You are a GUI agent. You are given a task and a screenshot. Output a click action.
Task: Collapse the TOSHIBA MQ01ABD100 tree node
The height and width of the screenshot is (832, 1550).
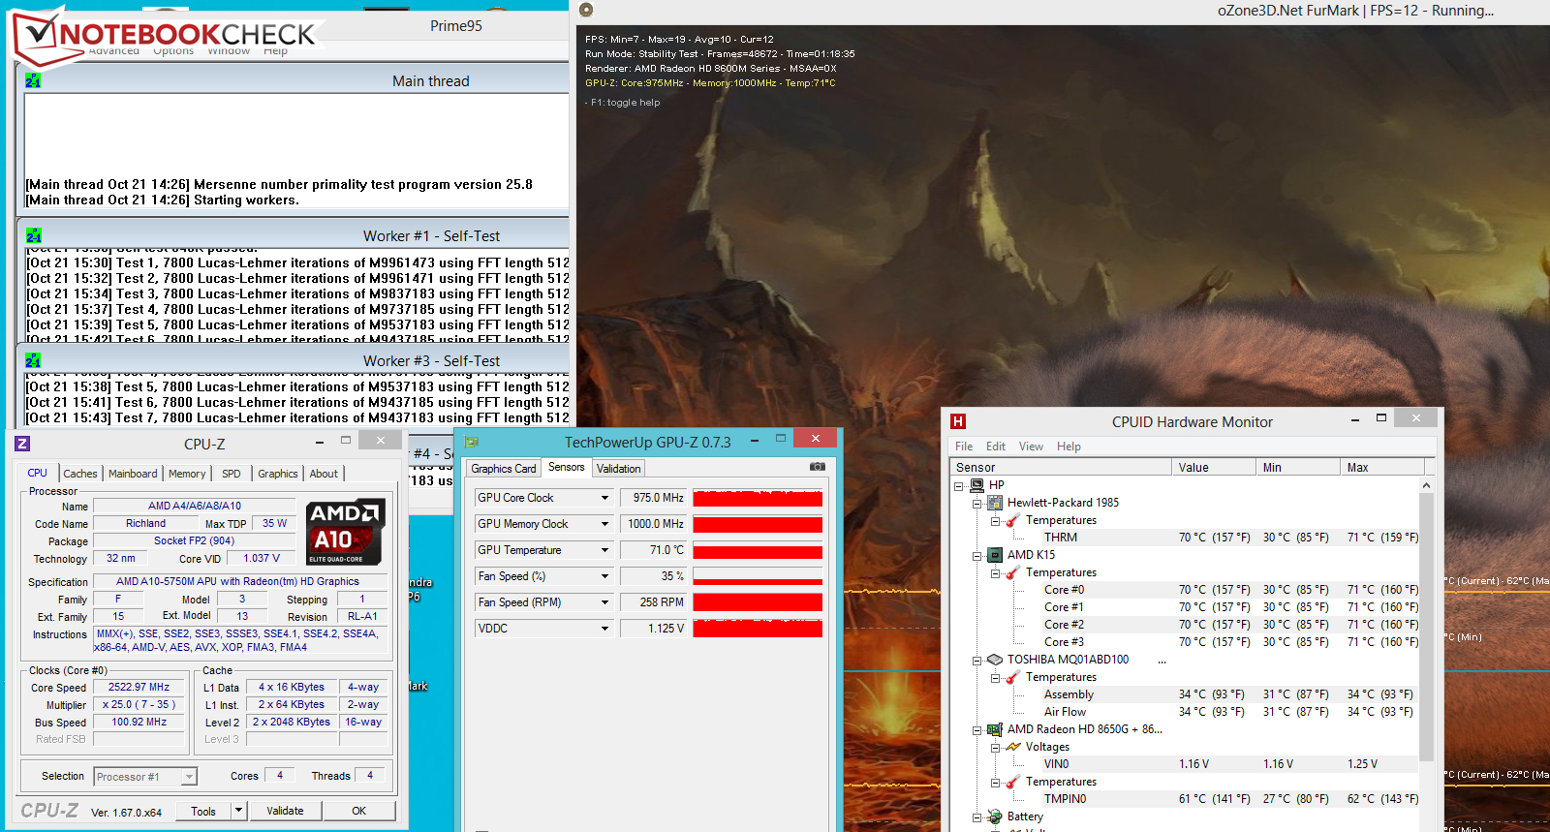[x=977, y=661]
